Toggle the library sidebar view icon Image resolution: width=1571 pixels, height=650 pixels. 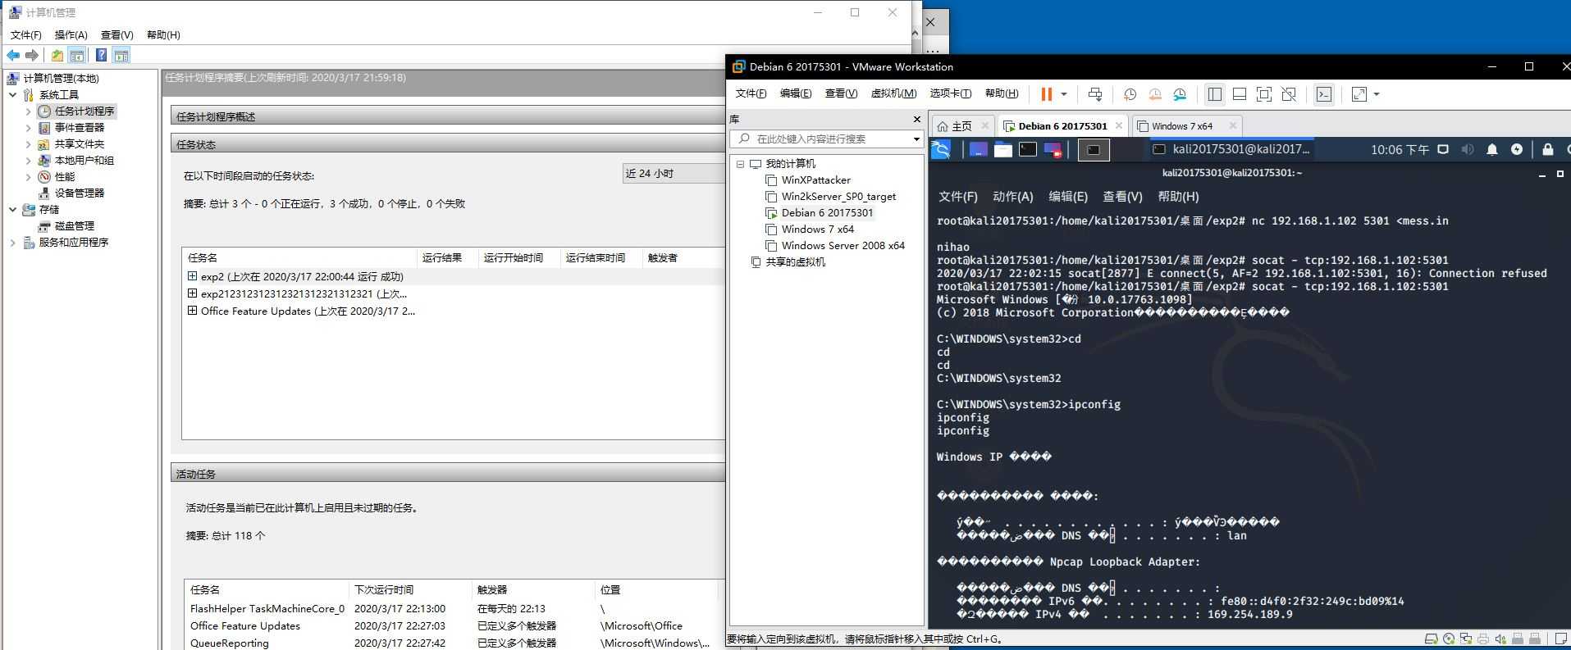tap(1215, 94)
